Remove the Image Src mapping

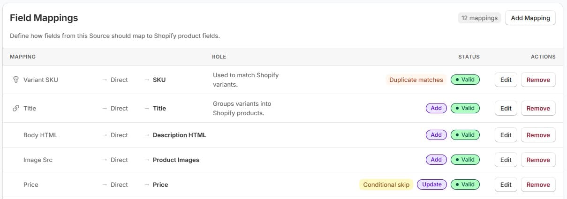(538, 160)
